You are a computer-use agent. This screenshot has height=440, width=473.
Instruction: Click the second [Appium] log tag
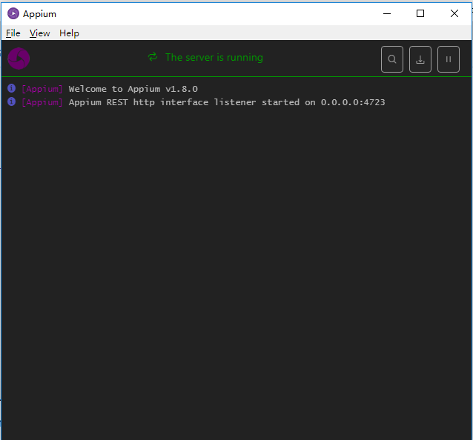pos(42,102)
